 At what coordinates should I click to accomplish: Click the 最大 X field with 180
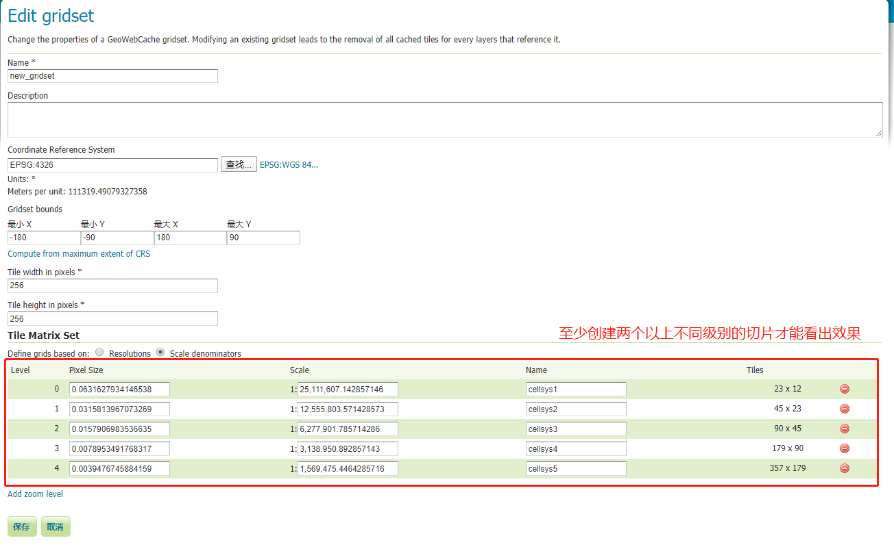point(191,238)
